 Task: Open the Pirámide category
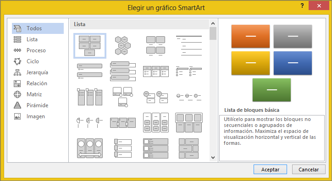tap(38, 105)
